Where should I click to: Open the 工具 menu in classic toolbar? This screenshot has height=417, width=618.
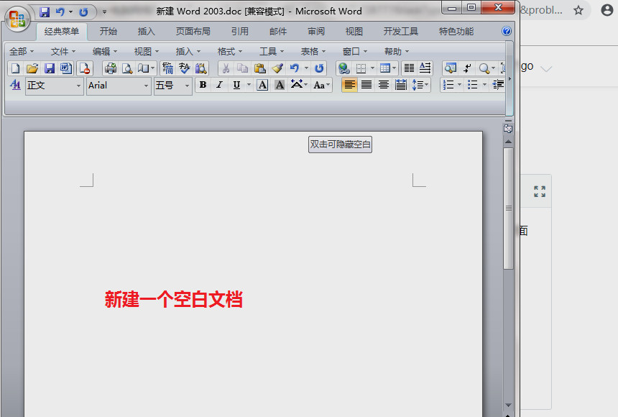coord(267,51)
